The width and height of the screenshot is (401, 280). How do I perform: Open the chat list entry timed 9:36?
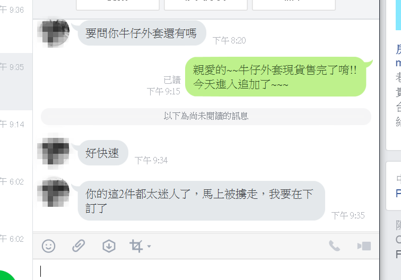(x=16, y=25)
